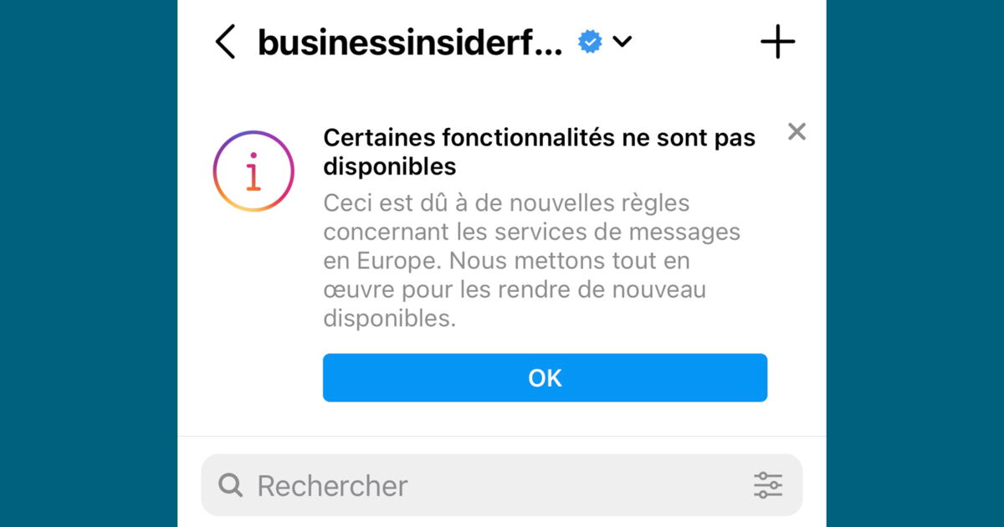The image size is (1004, 527).
Task: Adjust filters using the slider-style control
Action: tap(768, 485)
